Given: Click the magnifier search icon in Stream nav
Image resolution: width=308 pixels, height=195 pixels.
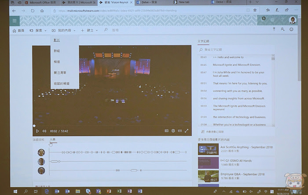Looking at the screenshot, I should [106, 30].
